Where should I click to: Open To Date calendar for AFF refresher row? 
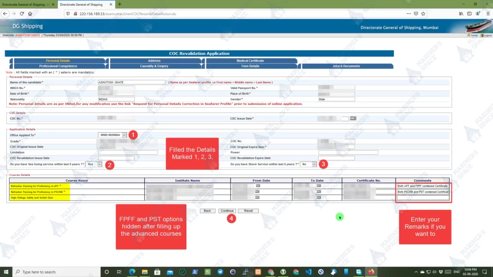coord(319,186)
